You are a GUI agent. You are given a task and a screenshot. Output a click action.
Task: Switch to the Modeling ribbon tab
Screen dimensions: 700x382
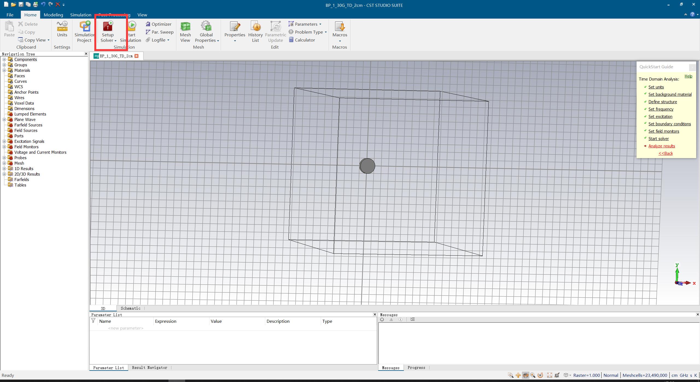tap(53, 15)
